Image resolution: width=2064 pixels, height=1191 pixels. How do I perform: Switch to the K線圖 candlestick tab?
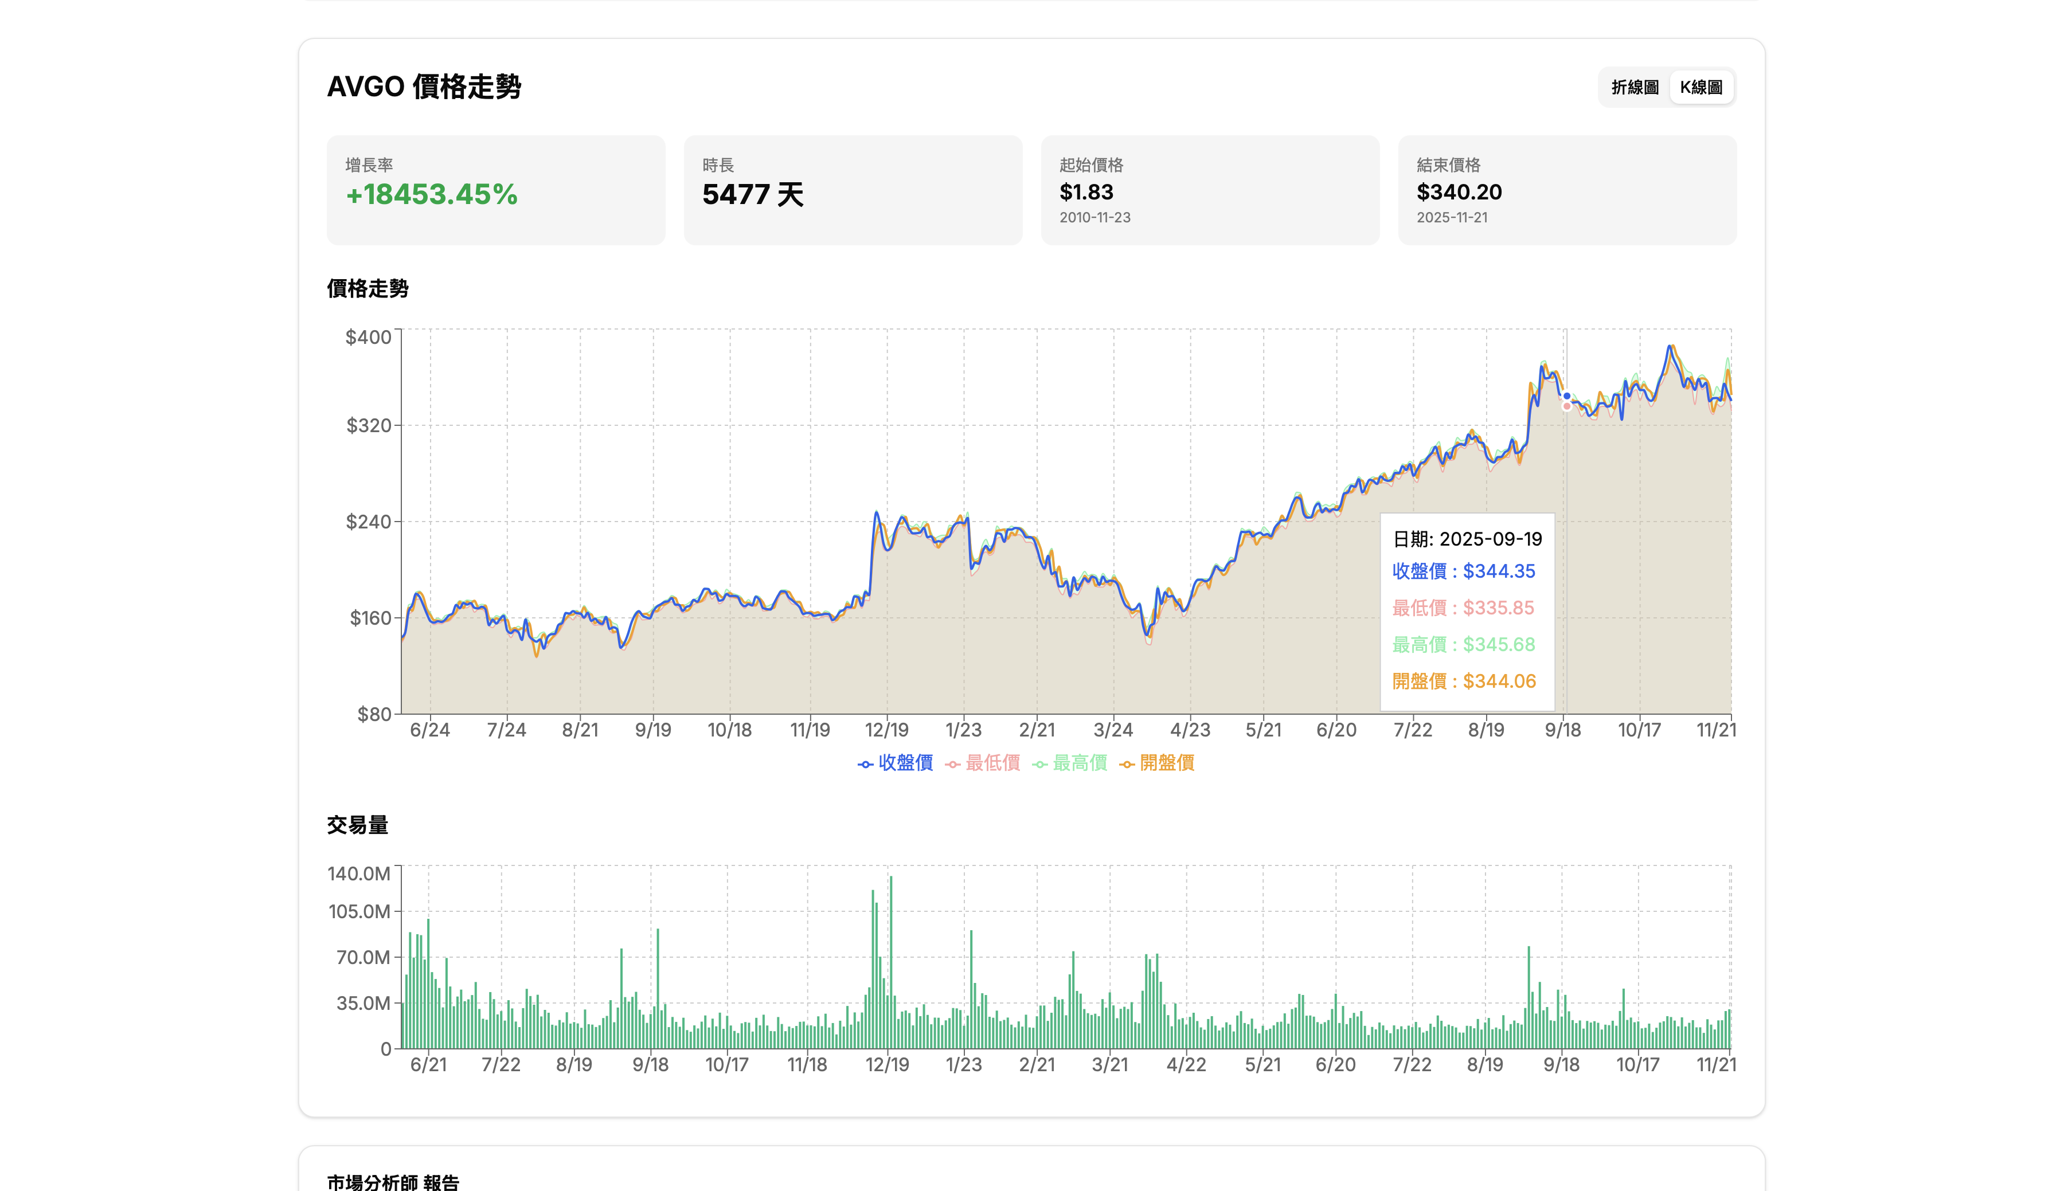tap(1701, 88)
